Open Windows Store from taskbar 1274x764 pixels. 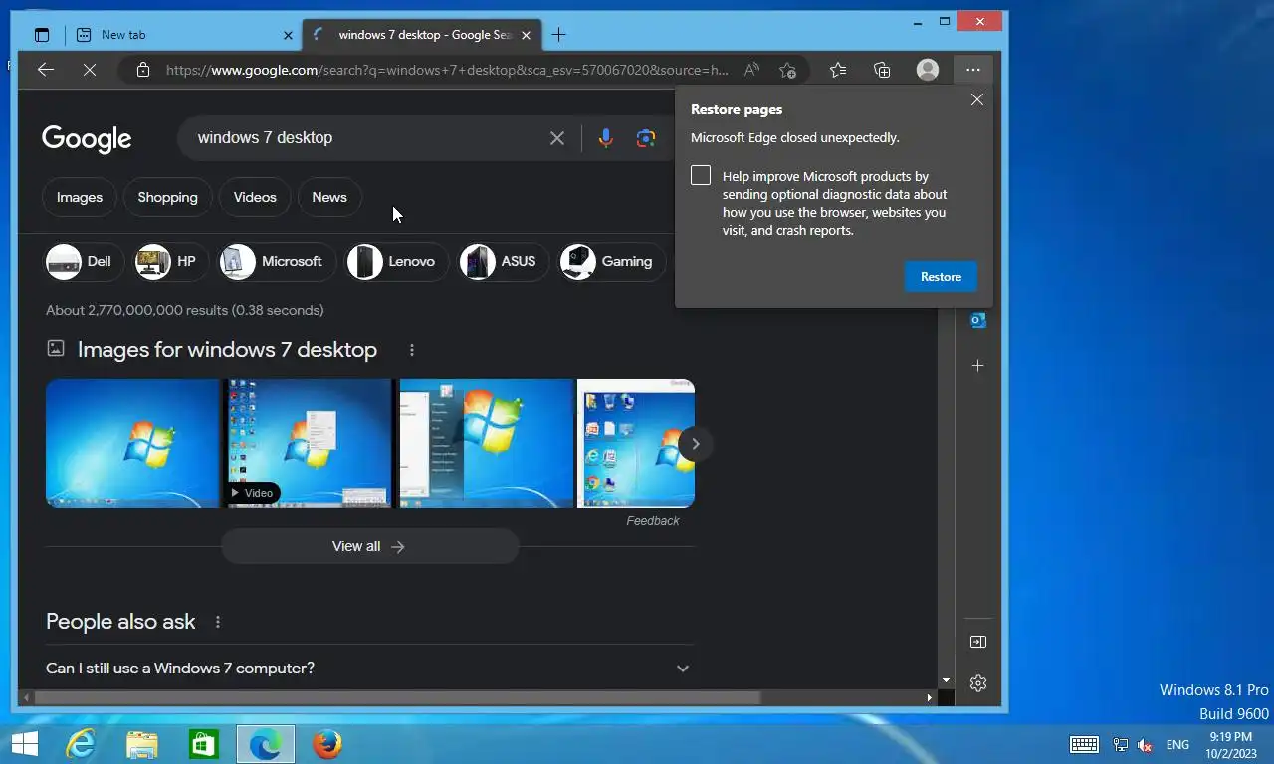[203, 744]
